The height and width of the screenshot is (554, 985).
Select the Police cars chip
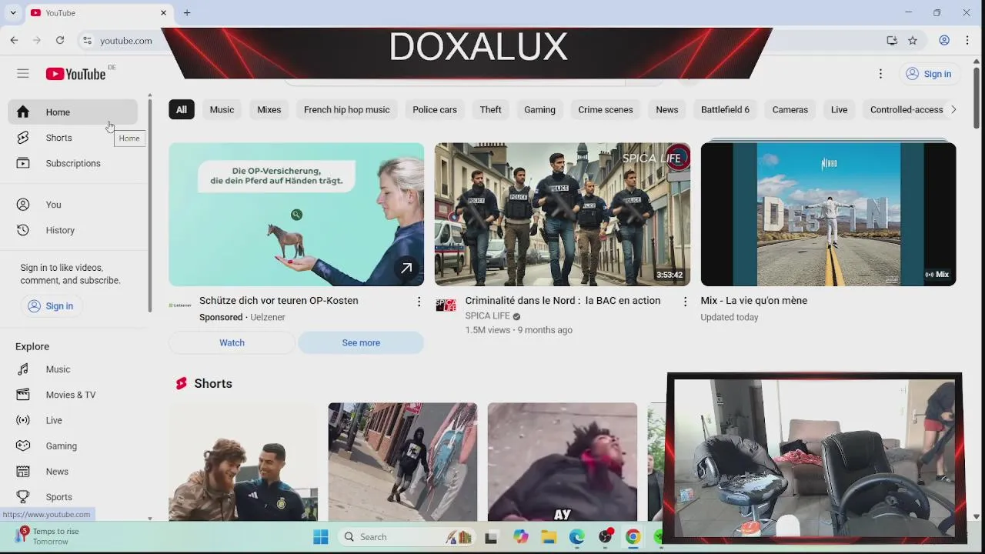click(x=435, y=110)
